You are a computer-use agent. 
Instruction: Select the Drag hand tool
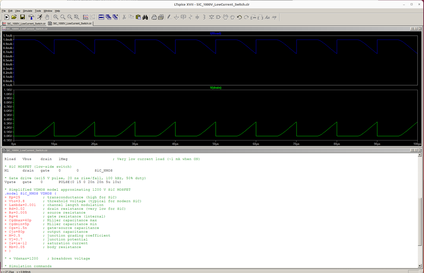tap(233, 17)
